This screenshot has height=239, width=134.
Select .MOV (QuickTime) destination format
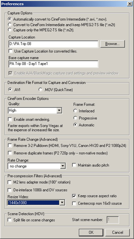[40, 90]
